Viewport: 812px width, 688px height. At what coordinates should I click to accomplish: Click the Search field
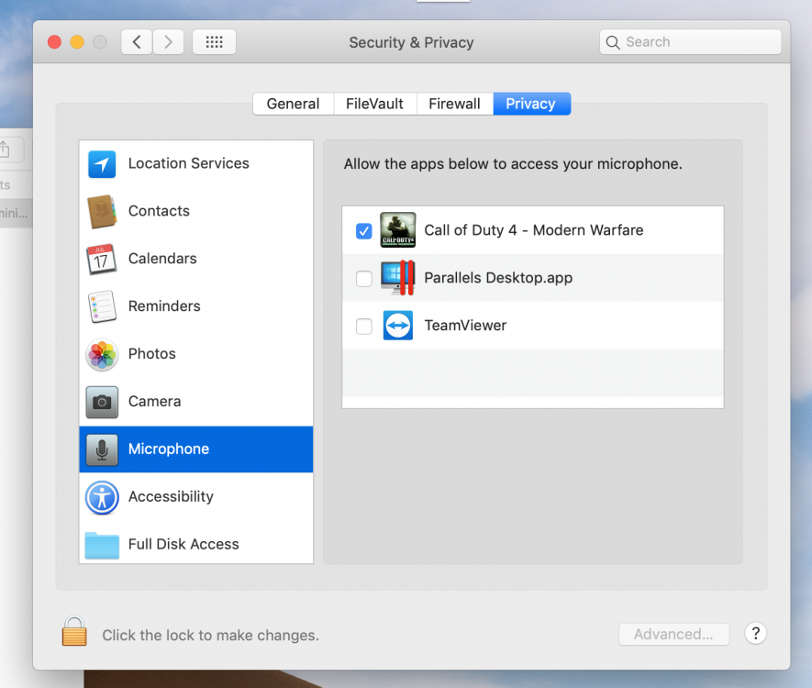(x=697, y=42)
